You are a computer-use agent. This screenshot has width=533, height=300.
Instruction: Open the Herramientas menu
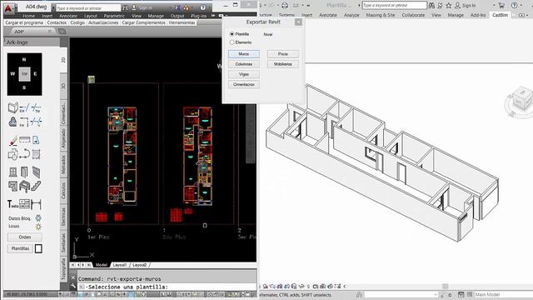coord(182,22)
